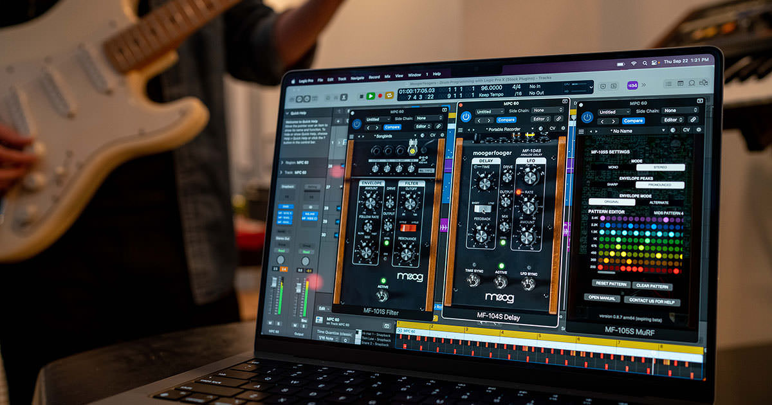The image size is (772, 405).
Task: Open Side Chain dropdown in Delay window
Action: point(549,110)
